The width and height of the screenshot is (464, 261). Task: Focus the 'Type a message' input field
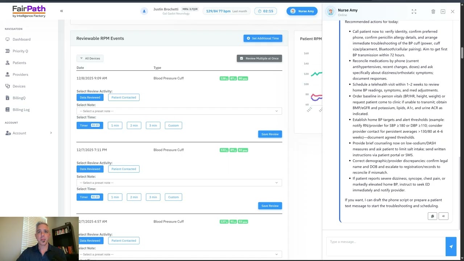coord(386,246)
